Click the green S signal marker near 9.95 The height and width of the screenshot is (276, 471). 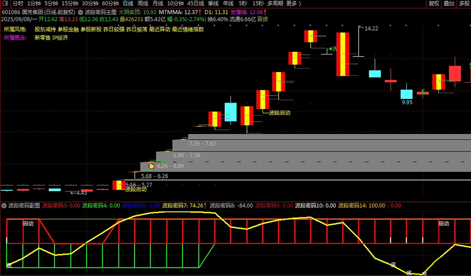[423, 92]
